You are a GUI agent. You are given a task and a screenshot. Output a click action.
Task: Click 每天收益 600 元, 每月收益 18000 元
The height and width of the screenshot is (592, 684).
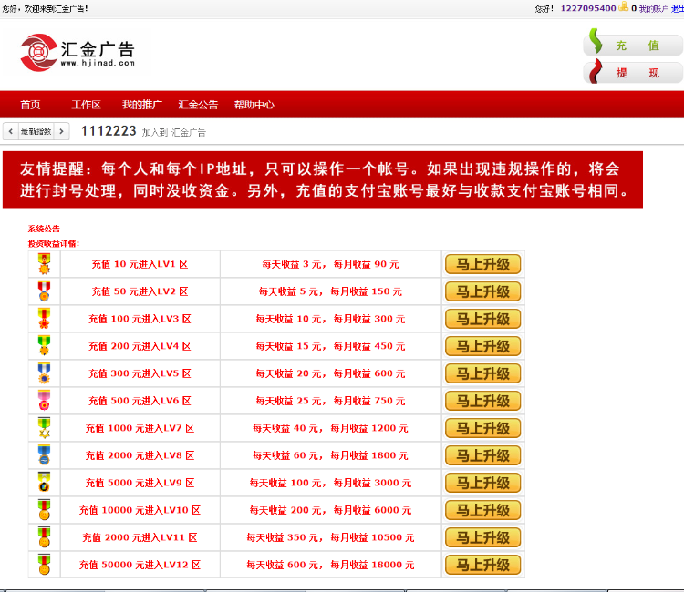(330, 565)
